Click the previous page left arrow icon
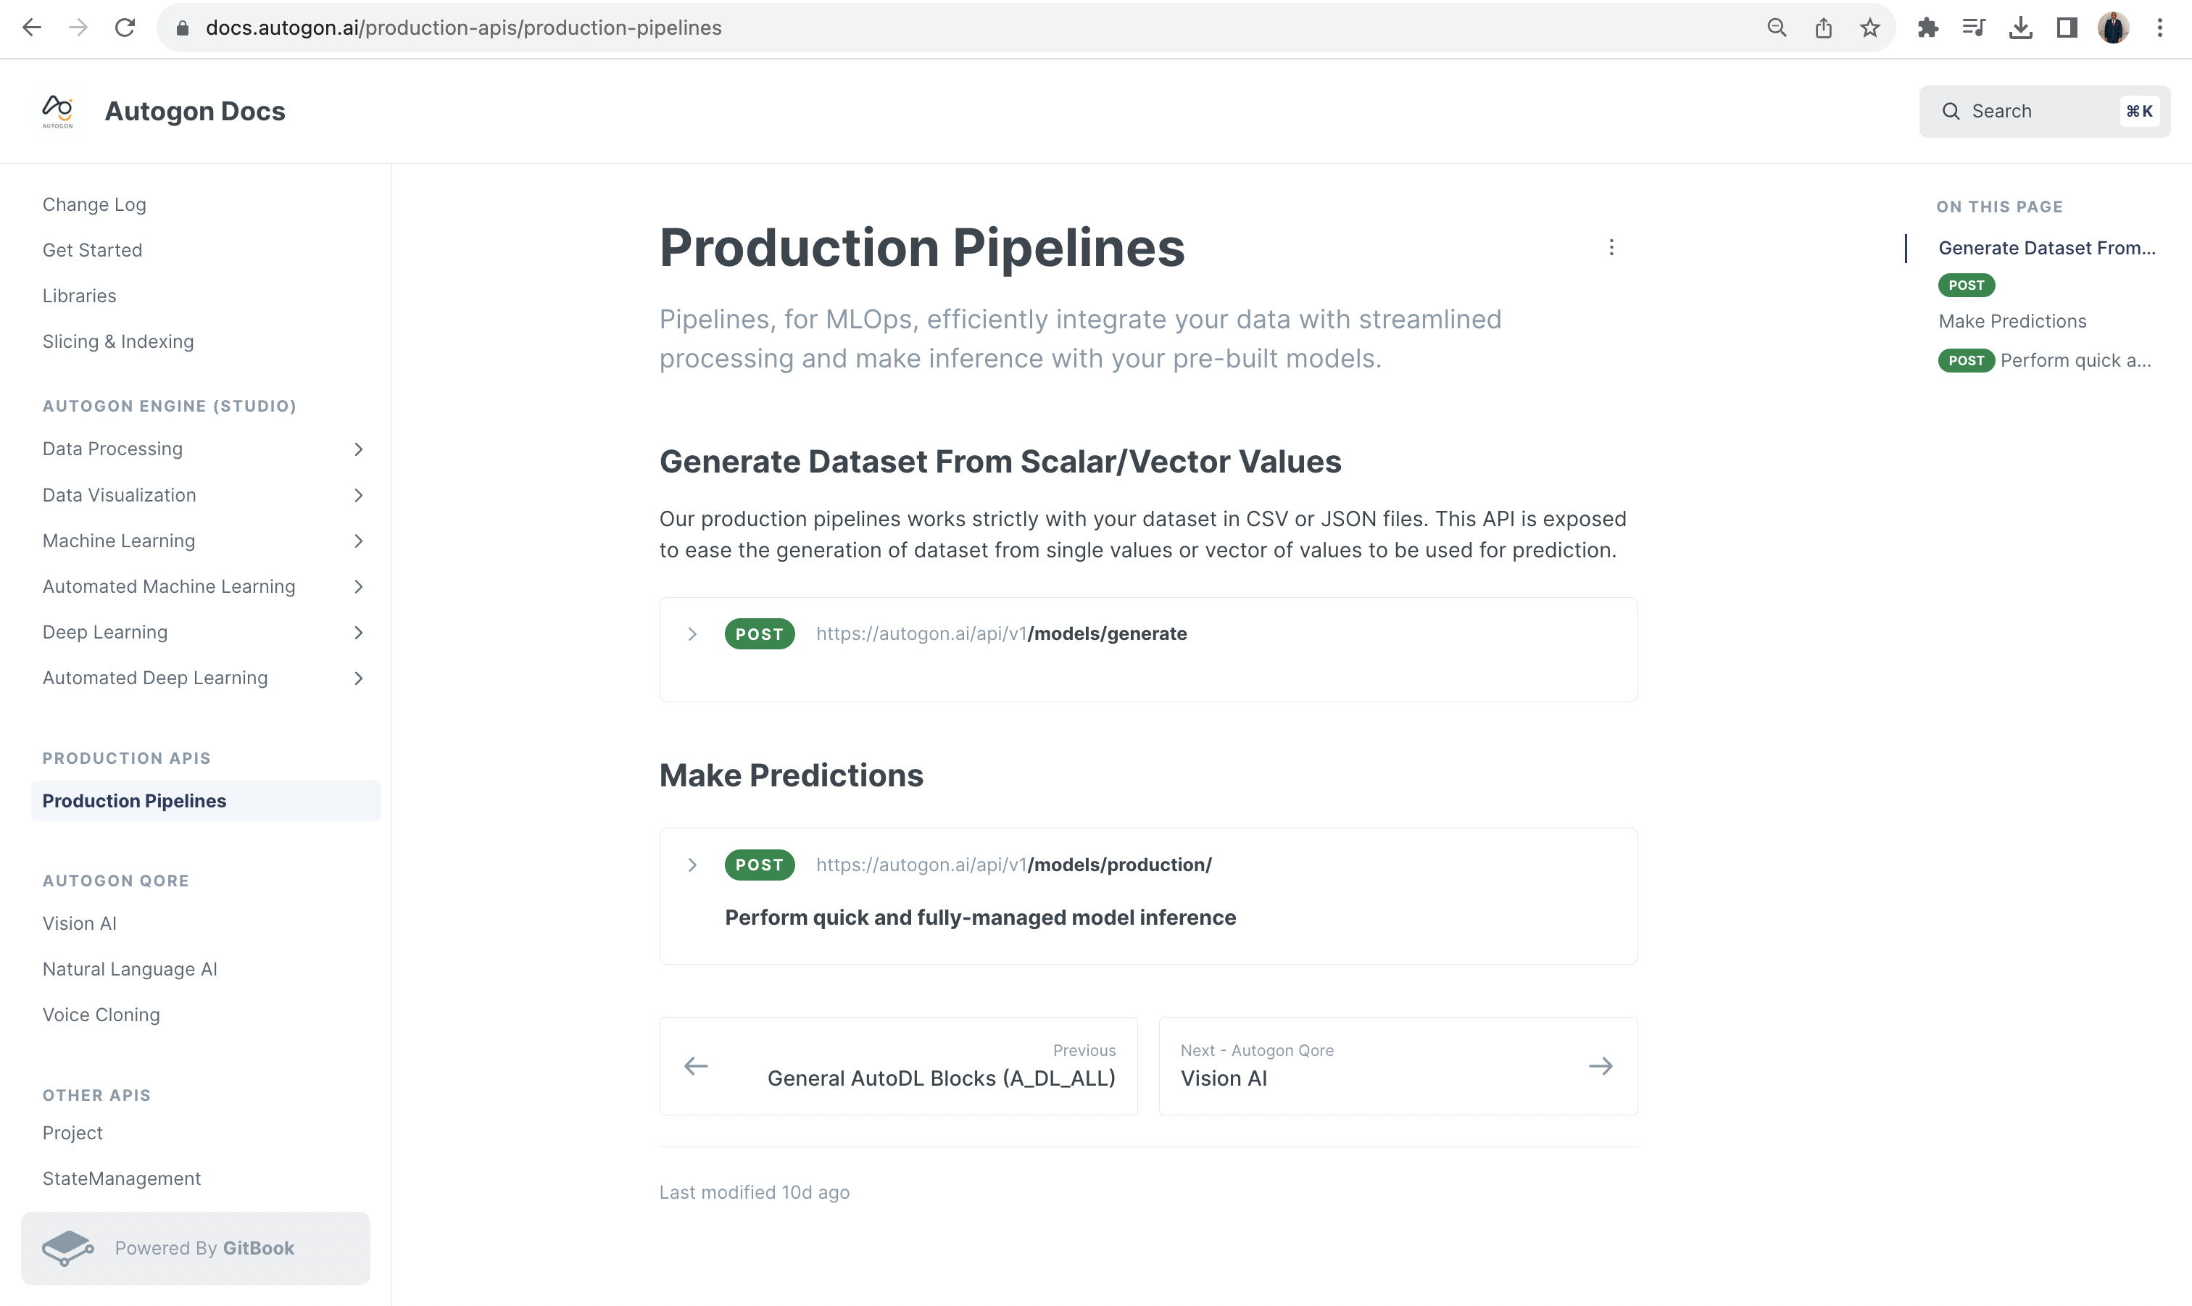Screen dimensions: 2192x1306 [696, 1065]
